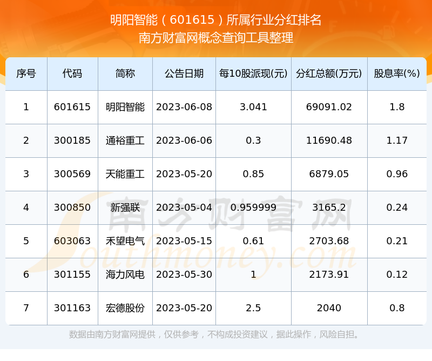Click the 简称 column header
This screenshot has height=361, width=432.
(x=125, y=73)
